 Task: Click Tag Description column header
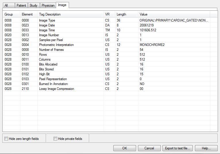pos(70,14)
